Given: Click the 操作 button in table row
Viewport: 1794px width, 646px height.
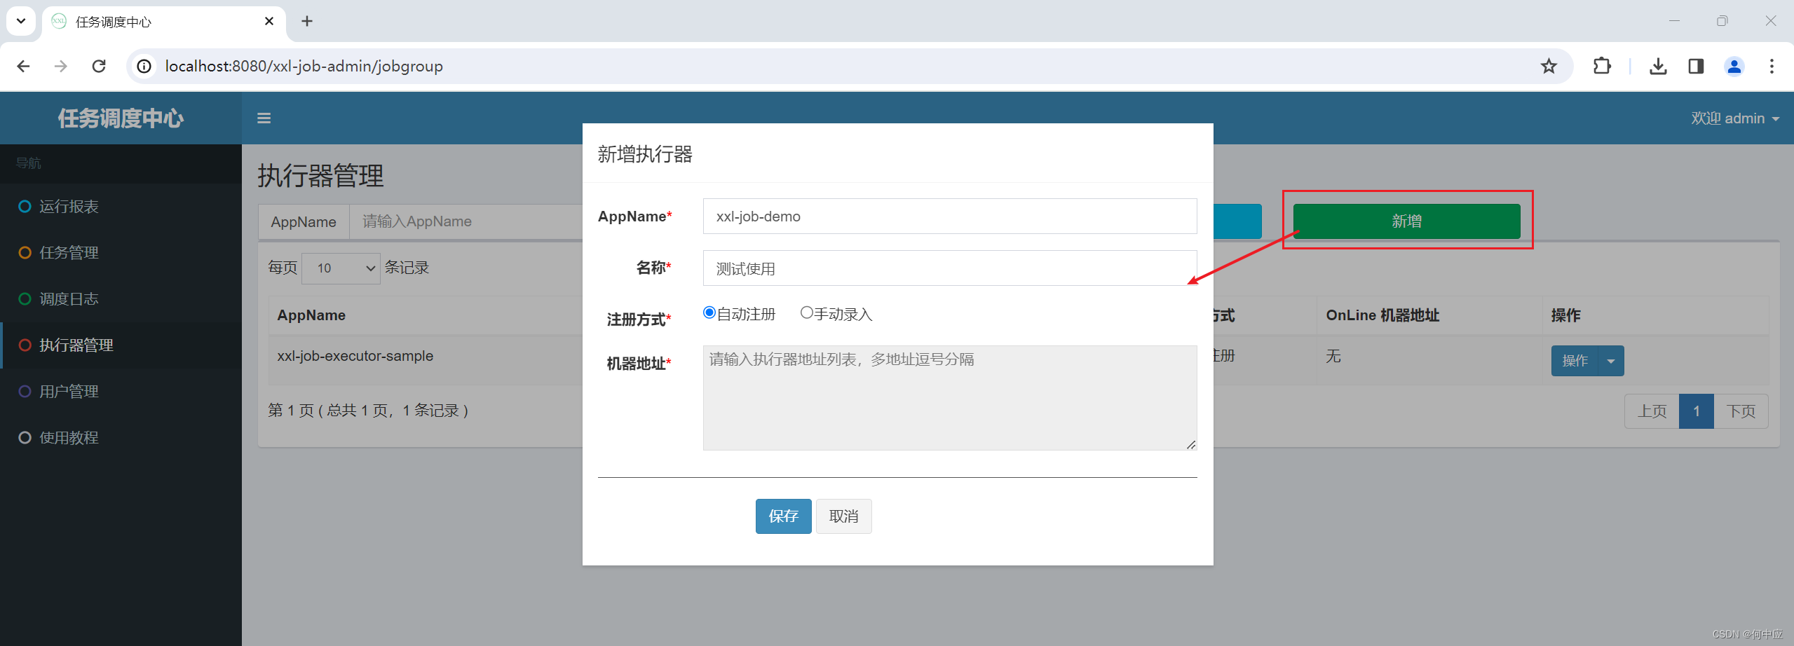Looking at the screenshot, I should pos(1575,361).
